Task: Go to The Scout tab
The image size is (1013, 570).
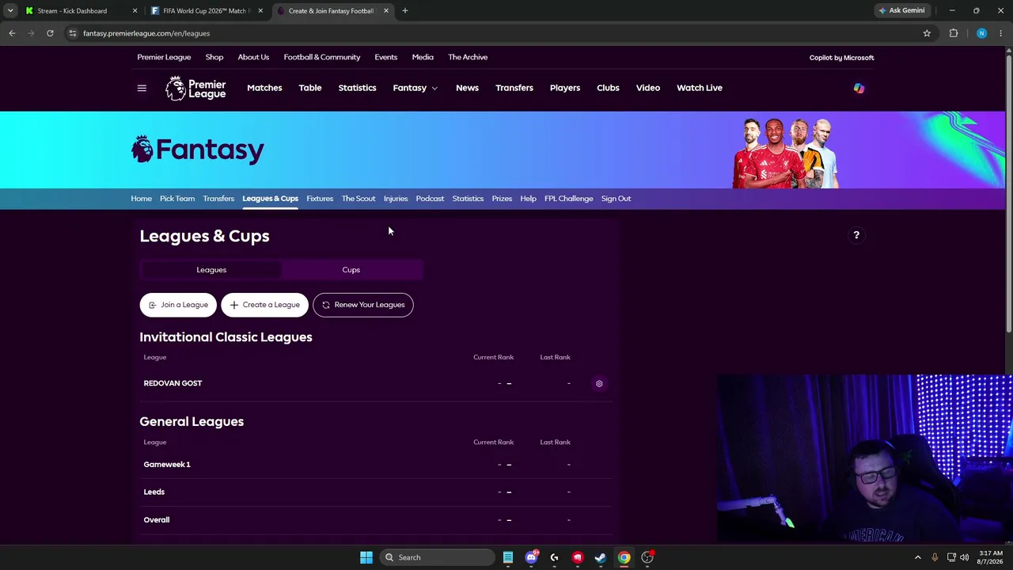Action: click(359, 199)
